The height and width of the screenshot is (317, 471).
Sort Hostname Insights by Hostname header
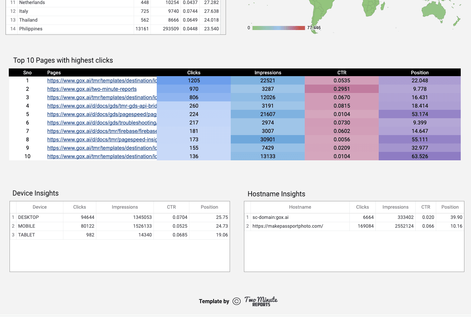click(x=300, y=207)
